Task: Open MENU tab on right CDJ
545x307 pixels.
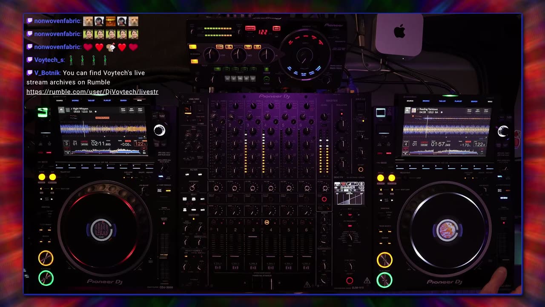Action: point(490,101)
